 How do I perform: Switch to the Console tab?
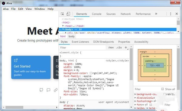point(96,14)
